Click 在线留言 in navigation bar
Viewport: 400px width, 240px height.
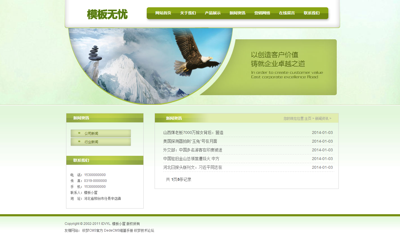[x=287, y=13]
